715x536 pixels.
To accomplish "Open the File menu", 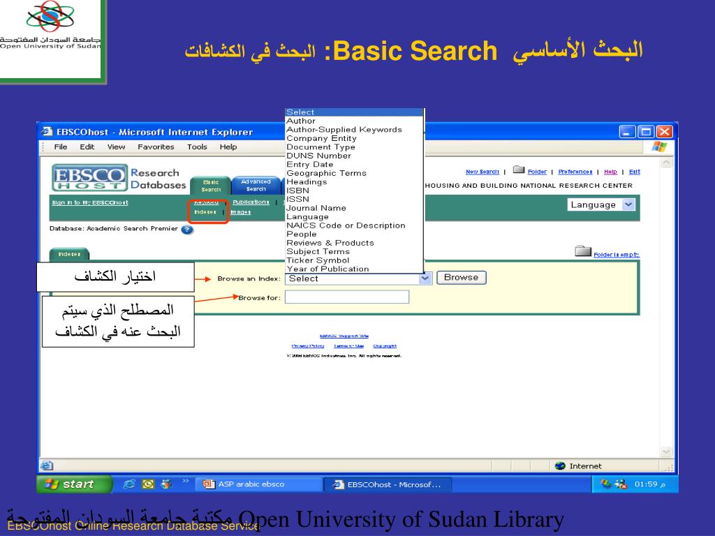I will [x=61, y=147].
